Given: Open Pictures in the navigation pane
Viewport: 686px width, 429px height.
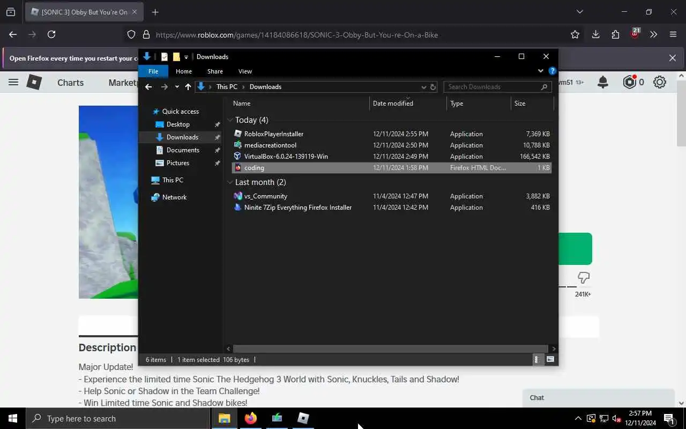Looking at the screenshot, I should pyautogui.click(x=177, y=163).
